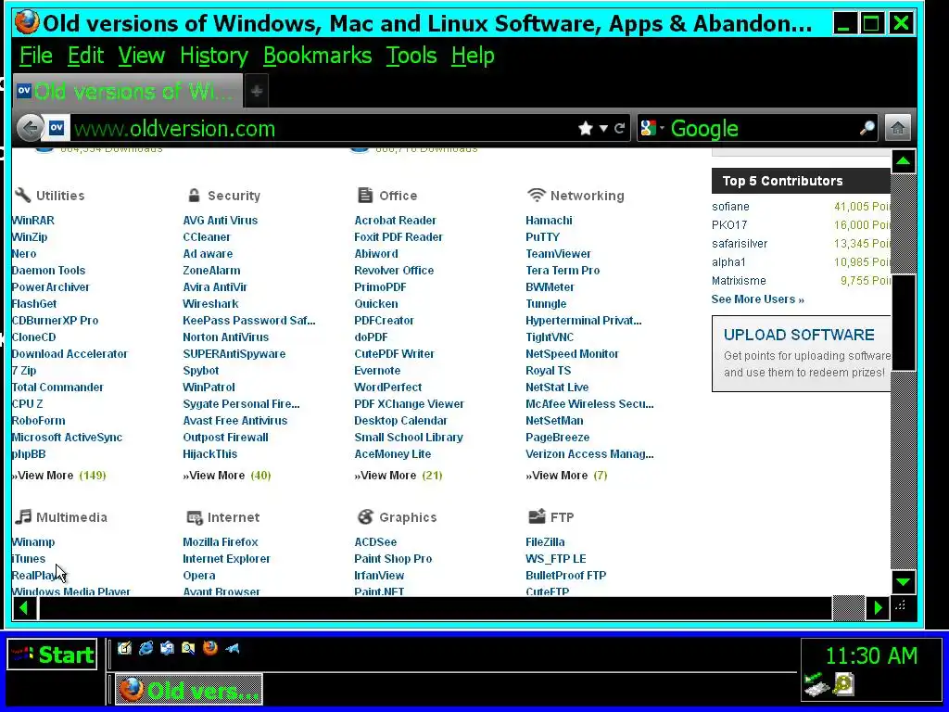
Task: Click the Security padlock icon
Action: click(x=194, y=195)
